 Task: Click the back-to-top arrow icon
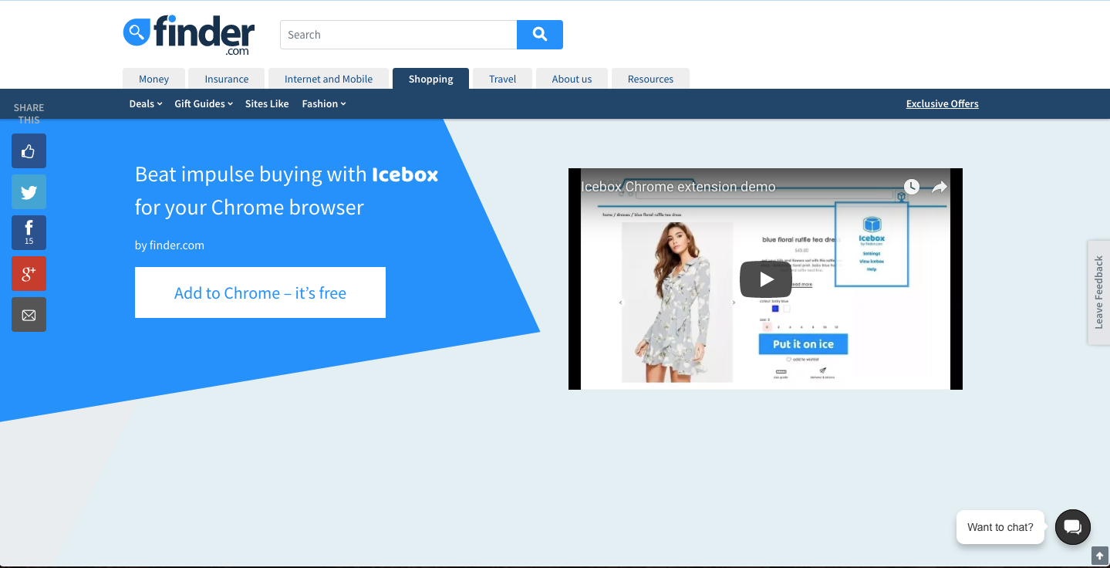(1100, 556)
